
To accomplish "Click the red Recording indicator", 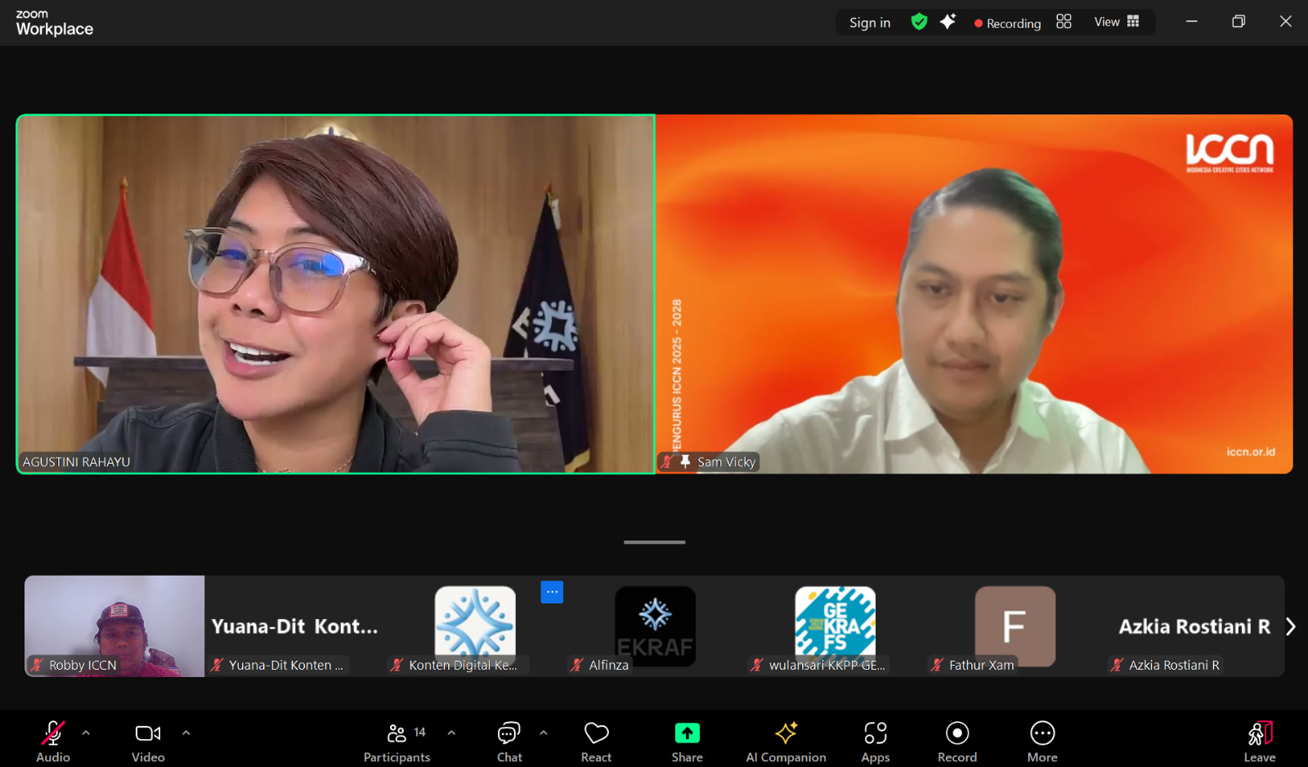I will click(x=1007, y=23).
